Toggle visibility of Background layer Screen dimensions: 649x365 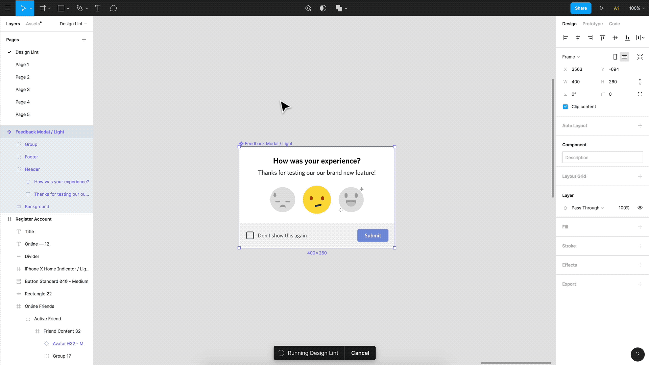coord(87,206)
